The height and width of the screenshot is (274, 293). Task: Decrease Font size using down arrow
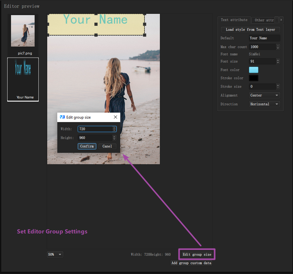(278, 63)
